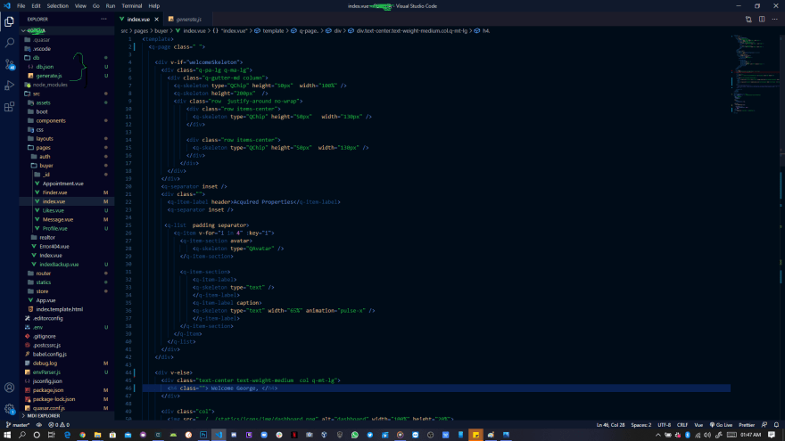
Task: Expand the components folder
Action: coord(67,120)
